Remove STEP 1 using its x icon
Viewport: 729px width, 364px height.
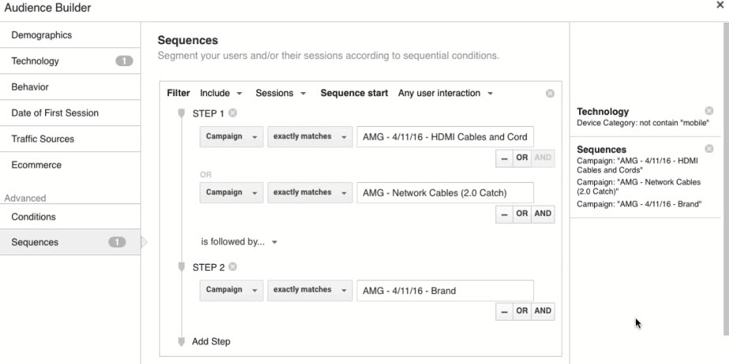click(233, 113)
